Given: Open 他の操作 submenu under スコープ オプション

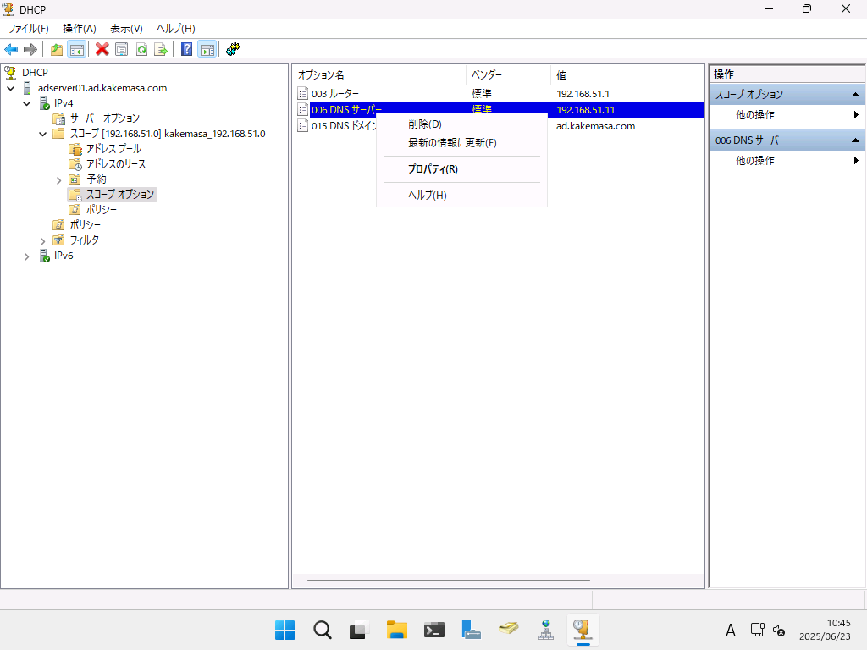Looking at the screenshot, I should [x=788, y=115].
